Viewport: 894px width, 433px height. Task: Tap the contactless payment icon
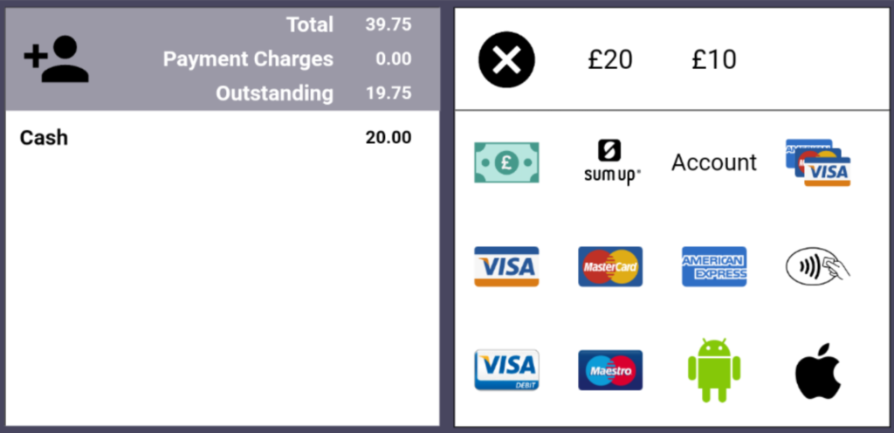click(x=817, y=265)
